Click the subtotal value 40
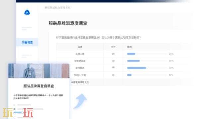 tap(113, 67)
